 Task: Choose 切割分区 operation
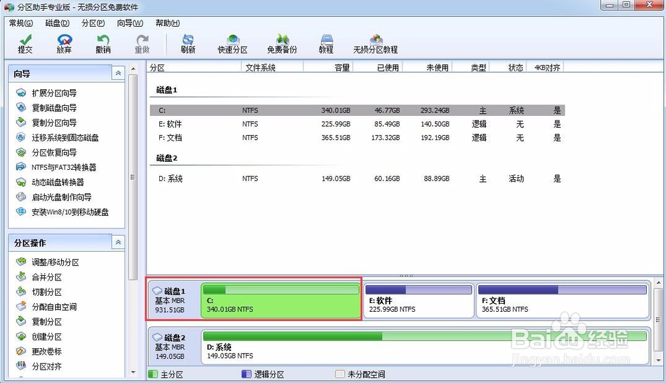click(39, 292)
